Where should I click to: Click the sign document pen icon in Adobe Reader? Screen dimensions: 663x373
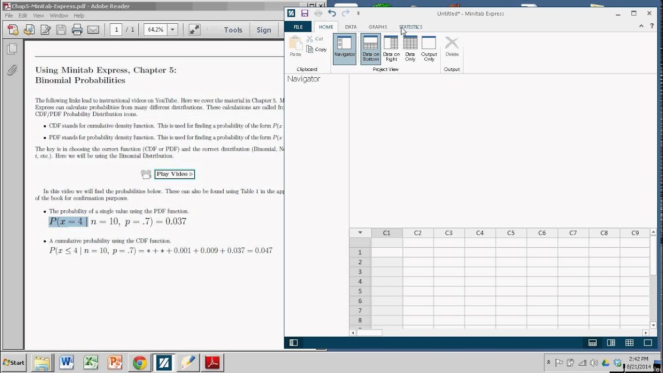coord(45,30)
